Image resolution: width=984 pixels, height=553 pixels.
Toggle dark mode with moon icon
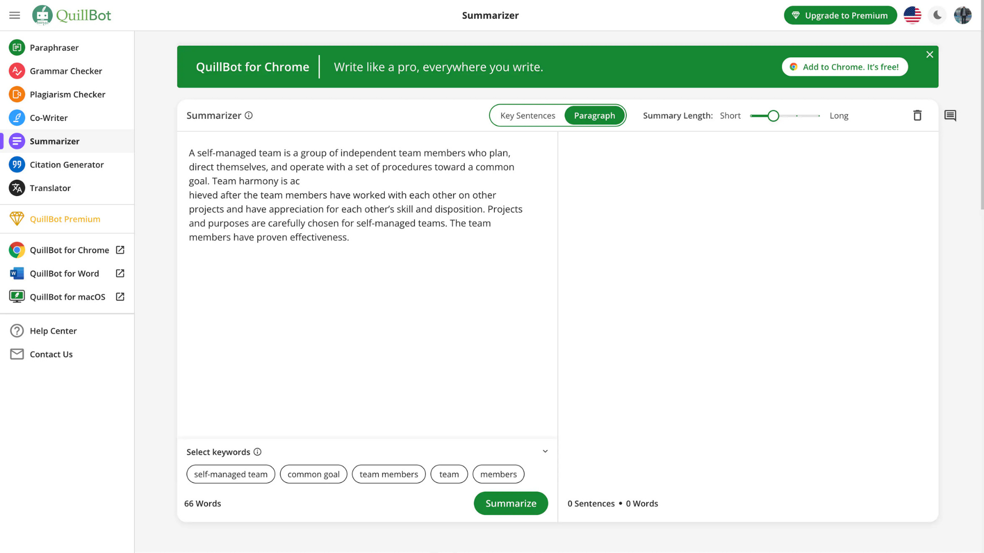point(937,15)
